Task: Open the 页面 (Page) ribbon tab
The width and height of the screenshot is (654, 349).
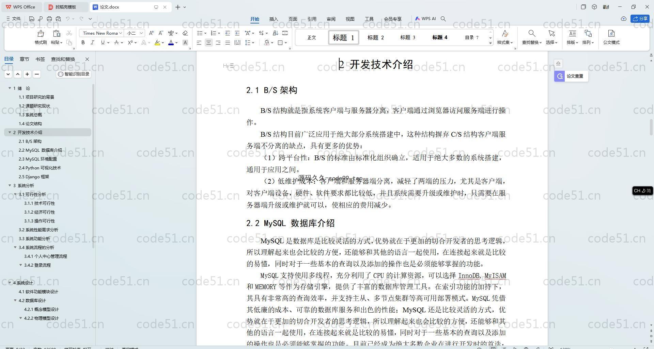Action: click(293, 19)
